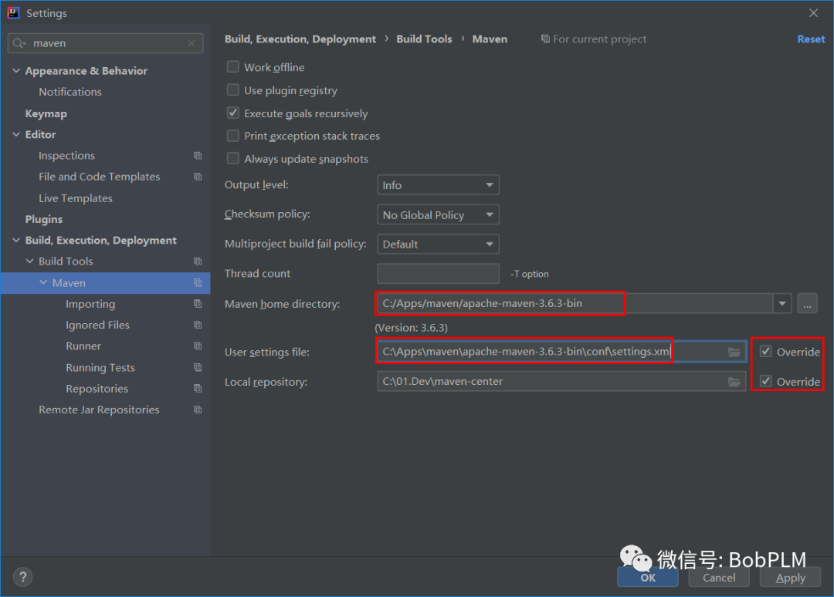Image resolution: width=834 pixels, height=597 pixels.
Task: Open Multiproject build fail policy dropdown
Action: pyautogui.click(x=438, y=245)
